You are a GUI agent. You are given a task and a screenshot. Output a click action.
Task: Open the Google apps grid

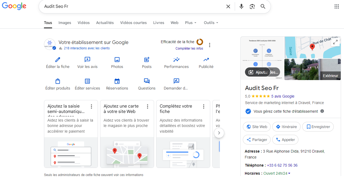[x=336, y=6]
